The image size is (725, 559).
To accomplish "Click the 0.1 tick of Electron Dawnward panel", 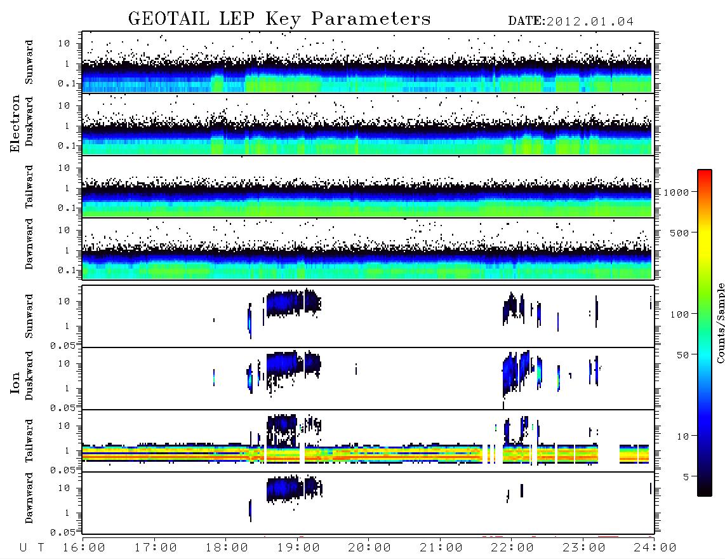I will point(67,270).
